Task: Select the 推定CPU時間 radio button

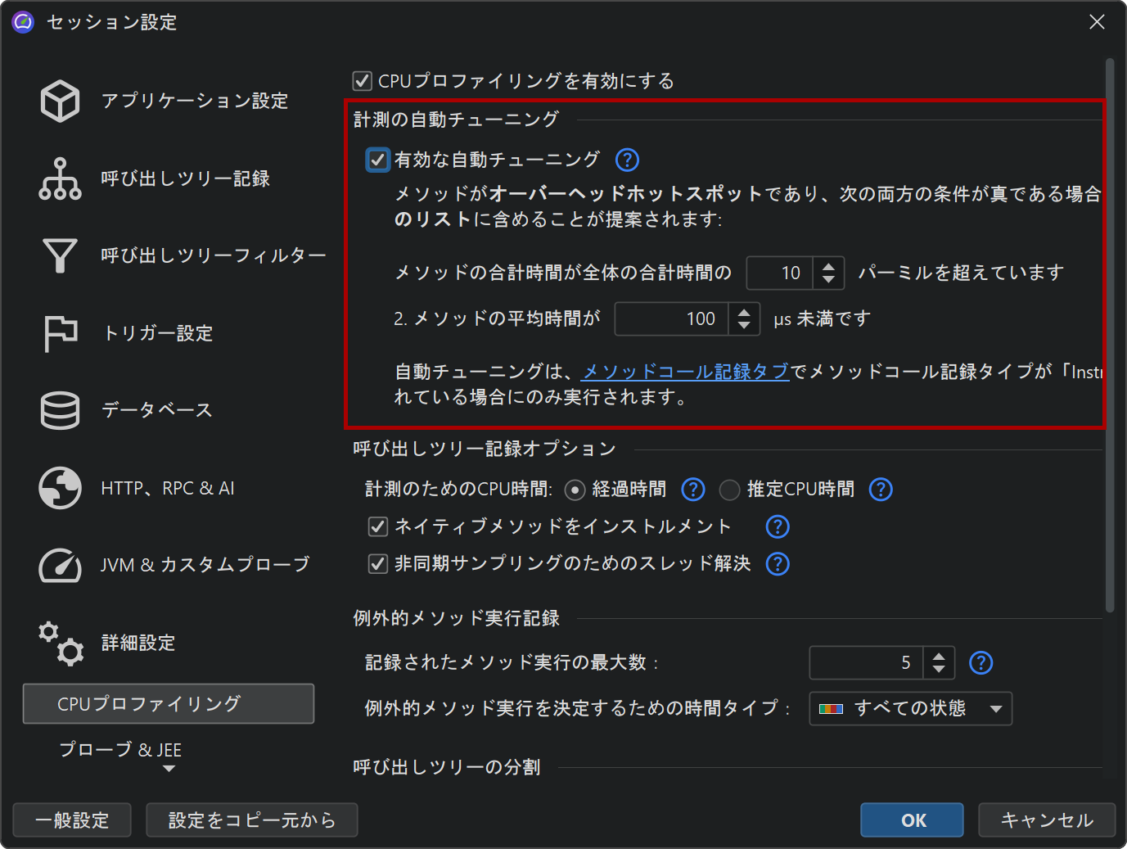Action: [729, 490]
